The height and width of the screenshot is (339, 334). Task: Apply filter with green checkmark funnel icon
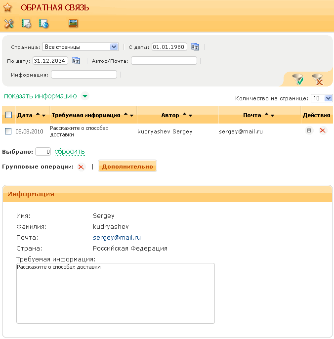click(x=297, y=79)
